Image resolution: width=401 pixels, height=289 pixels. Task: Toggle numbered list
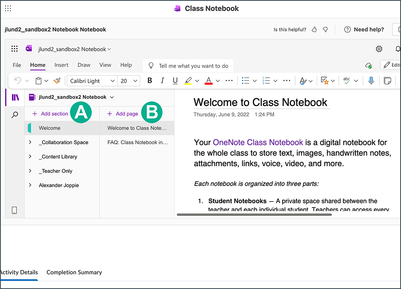pyautogui.click(x=266, y=81)
